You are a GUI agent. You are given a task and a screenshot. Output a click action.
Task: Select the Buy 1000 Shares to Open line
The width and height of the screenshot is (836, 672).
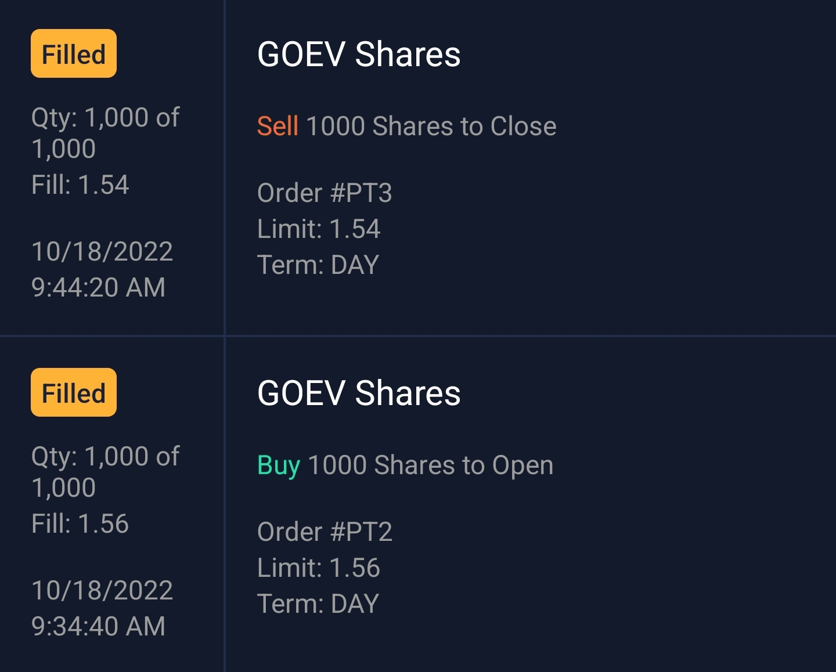pos(405,465)
